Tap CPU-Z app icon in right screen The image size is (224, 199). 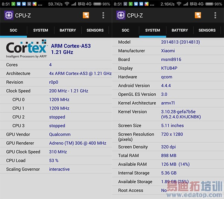[x=121, y=15]
